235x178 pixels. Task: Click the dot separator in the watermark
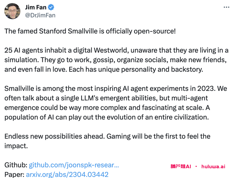coord(196,166)
